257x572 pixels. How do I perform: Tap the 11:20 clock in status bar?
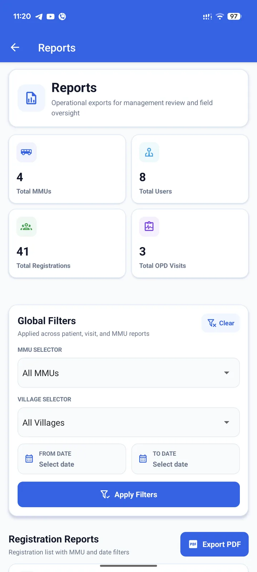[x=22, y=16]
